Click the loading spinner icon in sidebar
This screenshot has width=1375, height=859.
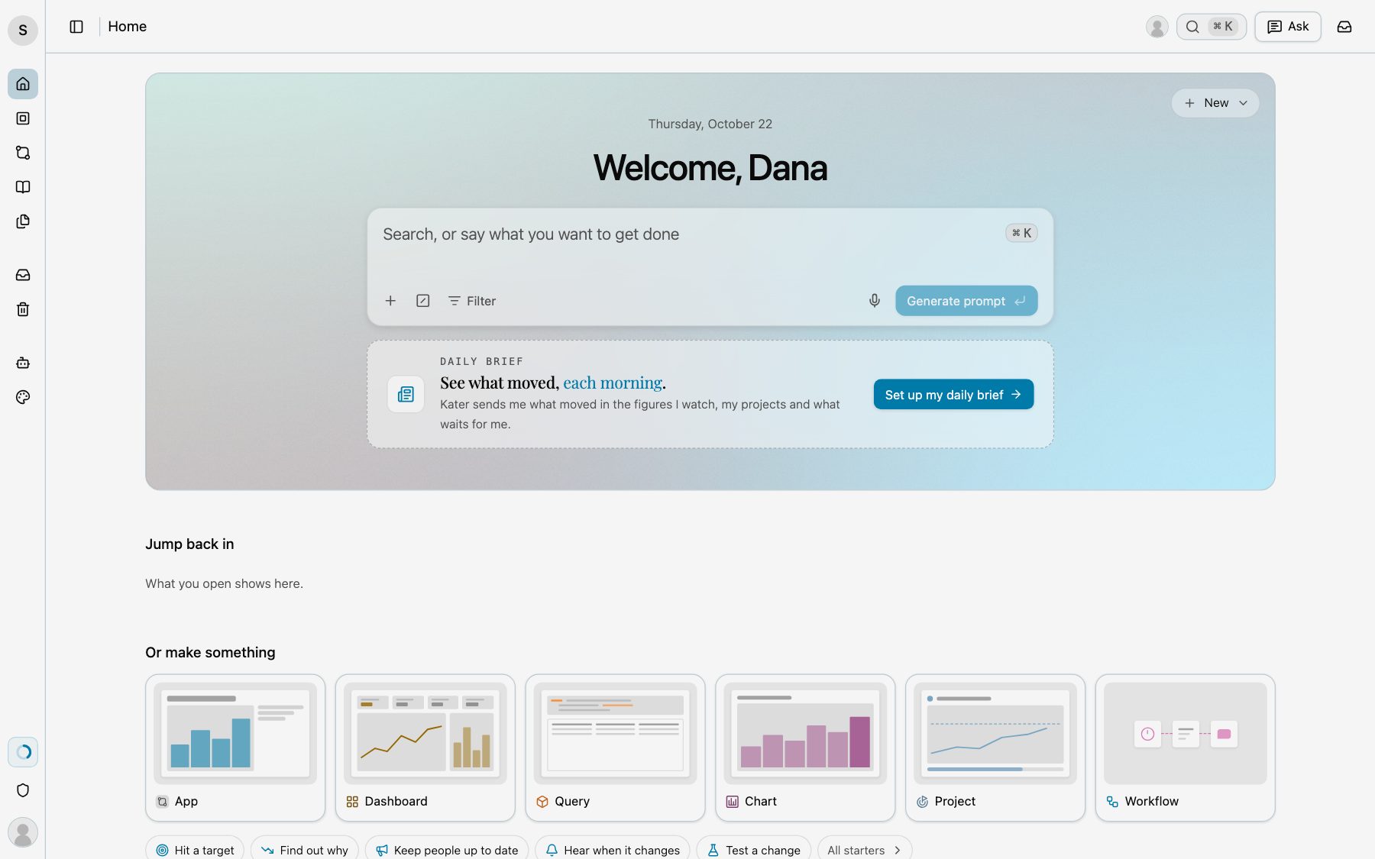(23, 752)
